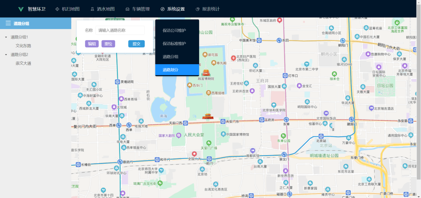Click the green V logo icon

[21, 9]
